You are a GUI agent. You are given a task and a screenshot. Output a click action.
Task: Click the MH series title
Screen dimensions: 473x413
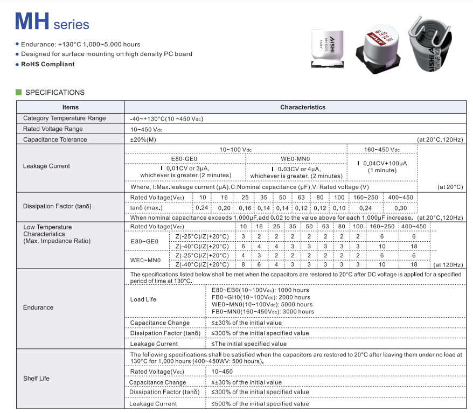point(52,23)
